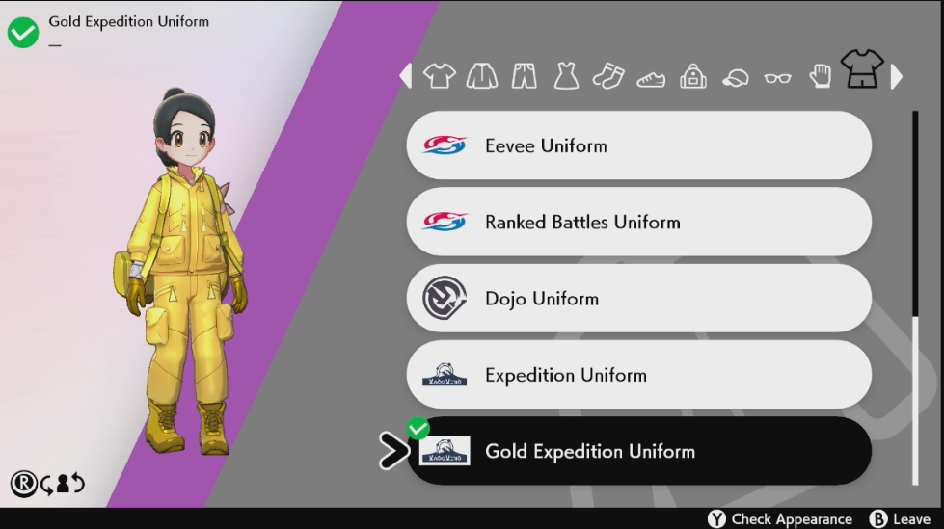
Task: Select the full uniform outfit category icon
Action: click(x=862, y=69)
